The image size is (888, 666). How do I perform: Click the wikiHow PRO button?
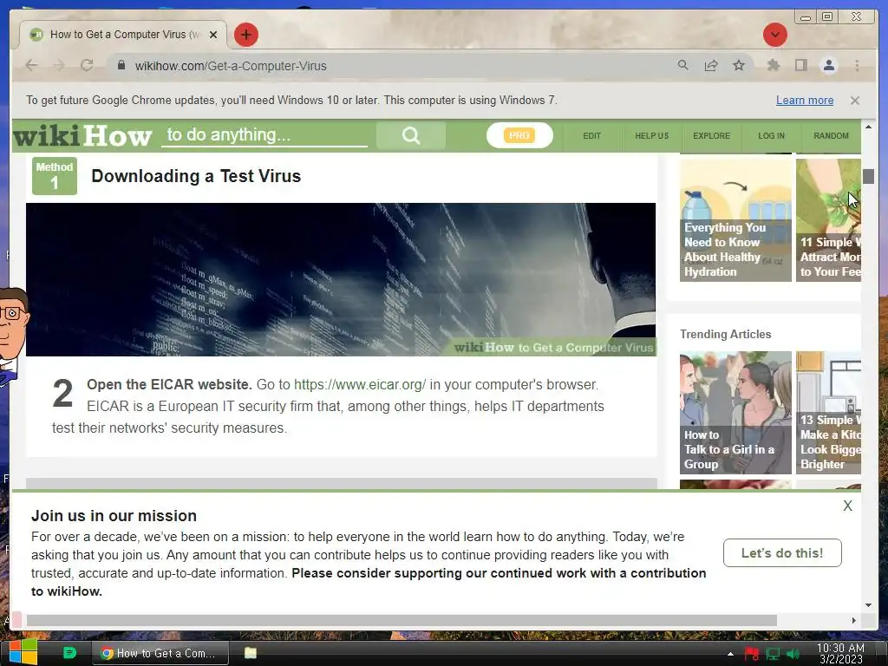[519, 135]
